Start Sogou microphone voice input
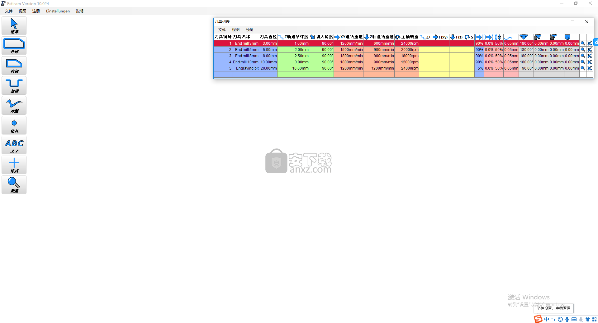The width and height of the screenshot is (598, 323). (567, 319)
